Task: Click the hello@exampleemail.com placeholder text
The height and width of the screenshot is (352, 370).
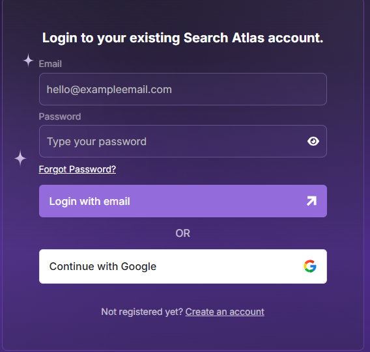Action: coord(109,89)
